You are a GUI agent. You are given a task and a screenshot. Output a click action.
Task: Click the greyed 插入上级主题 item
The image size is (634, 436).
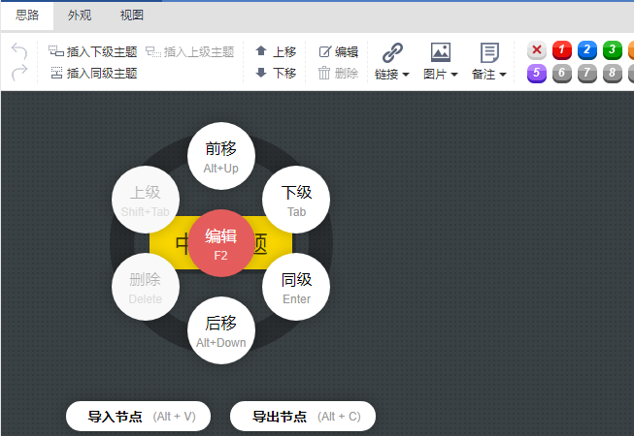189,51
